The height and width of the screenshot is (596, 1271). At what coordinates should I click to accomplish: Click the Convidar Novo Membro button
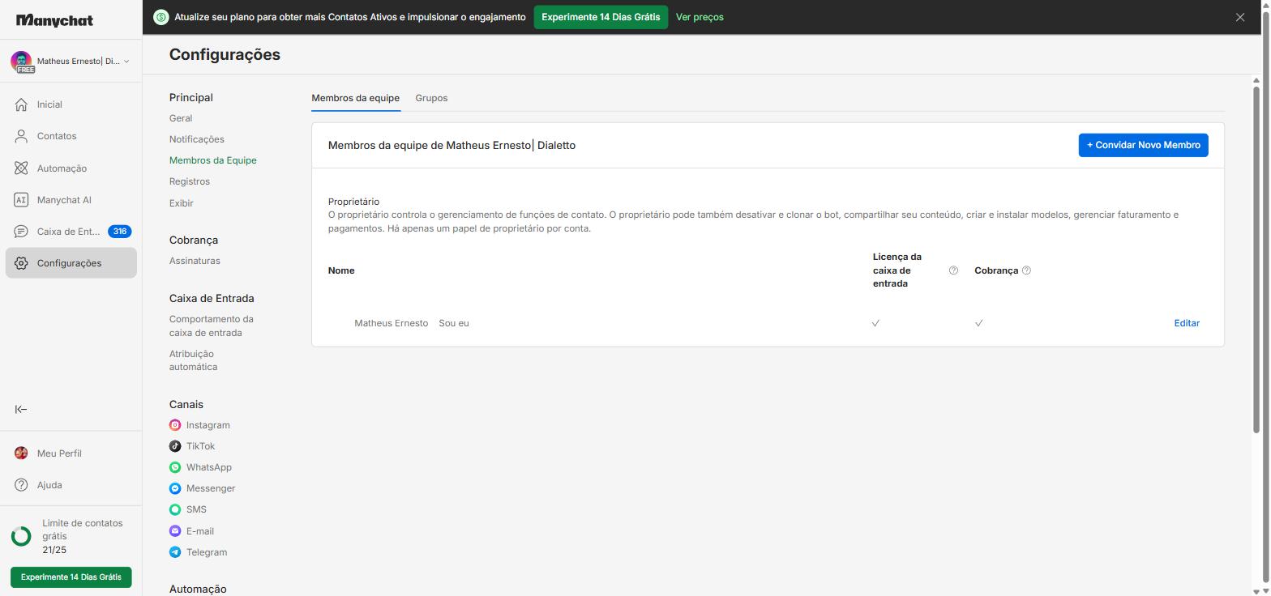click(1143, 145)
